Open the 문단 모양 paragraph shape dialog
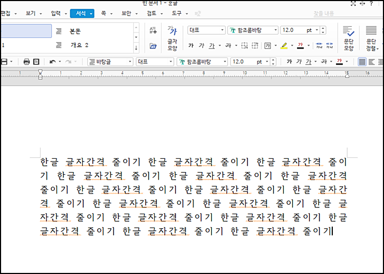The height and width of the screenshot is (274, 384). point(348,38)
